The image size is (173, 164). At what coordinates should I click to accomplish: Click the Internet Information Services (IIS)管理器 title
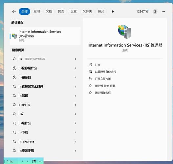coord(125,45)
